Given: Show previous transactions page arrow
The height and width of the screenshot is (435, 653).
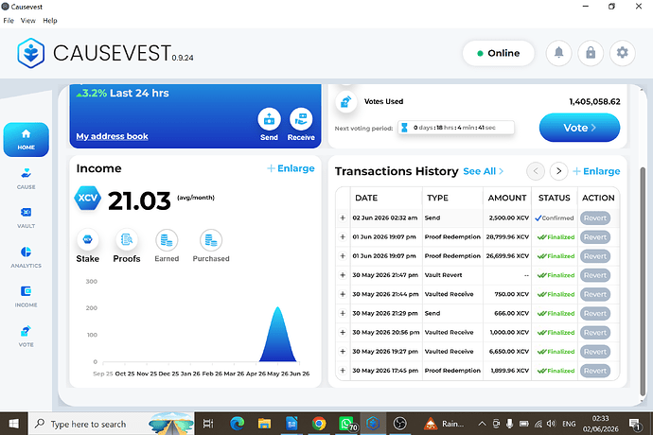Looking at the screenshot, I should [x=536, y=171].
